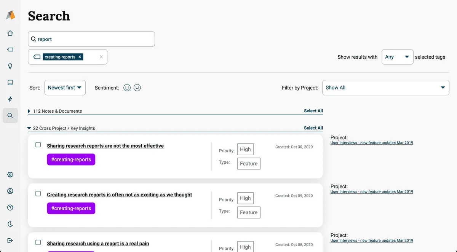Image resolution: width=457 pixels, height=252 pixels.
Task: Click the High priority box on the Oct 09 insight
Action: (x=245, y=198)
